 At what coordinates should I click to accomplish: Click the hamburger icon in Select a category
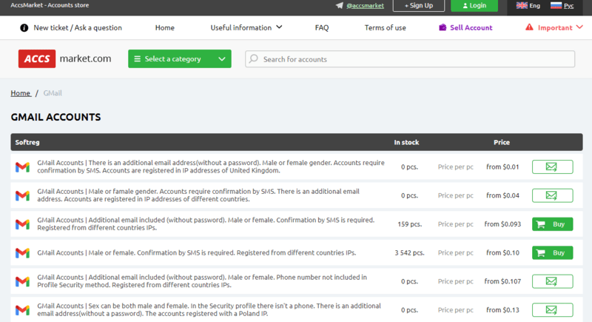coord(138,59)
